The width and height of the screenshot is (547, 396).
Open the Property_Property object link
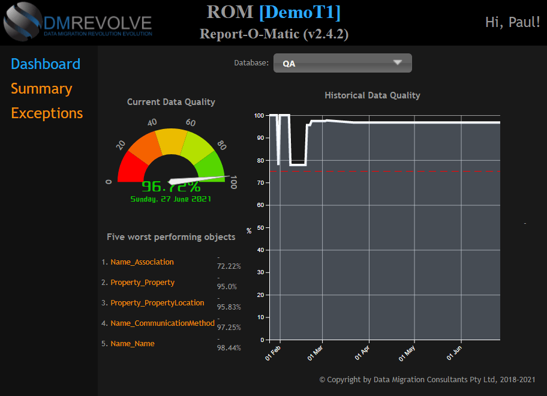click(142, 283)
